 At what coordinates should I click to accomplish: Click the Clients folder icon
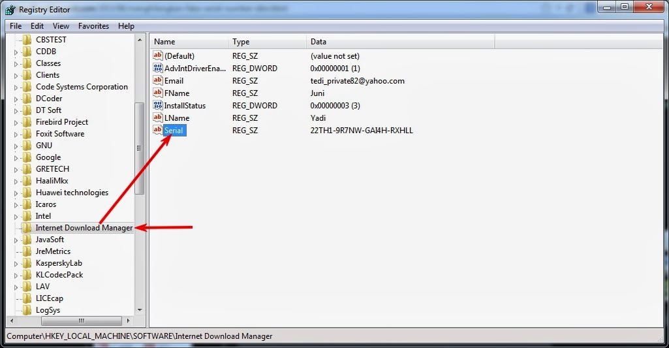click(27, 75)
